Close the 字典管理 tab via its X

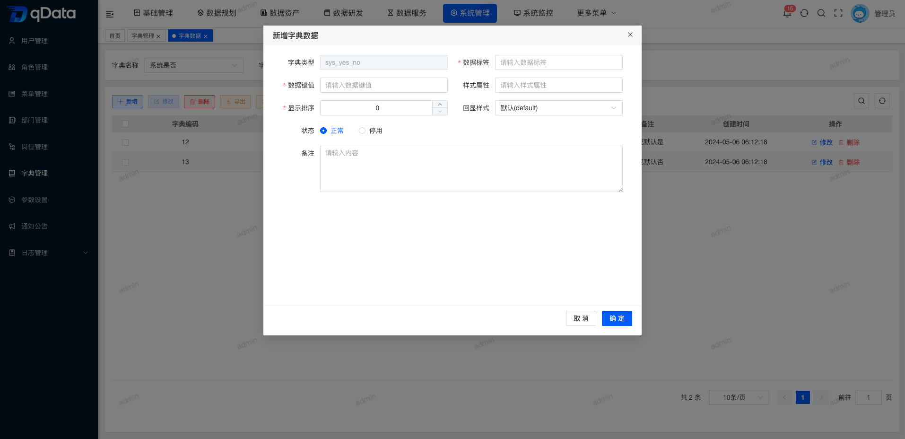pyautogui.click(x=158, y=36)
